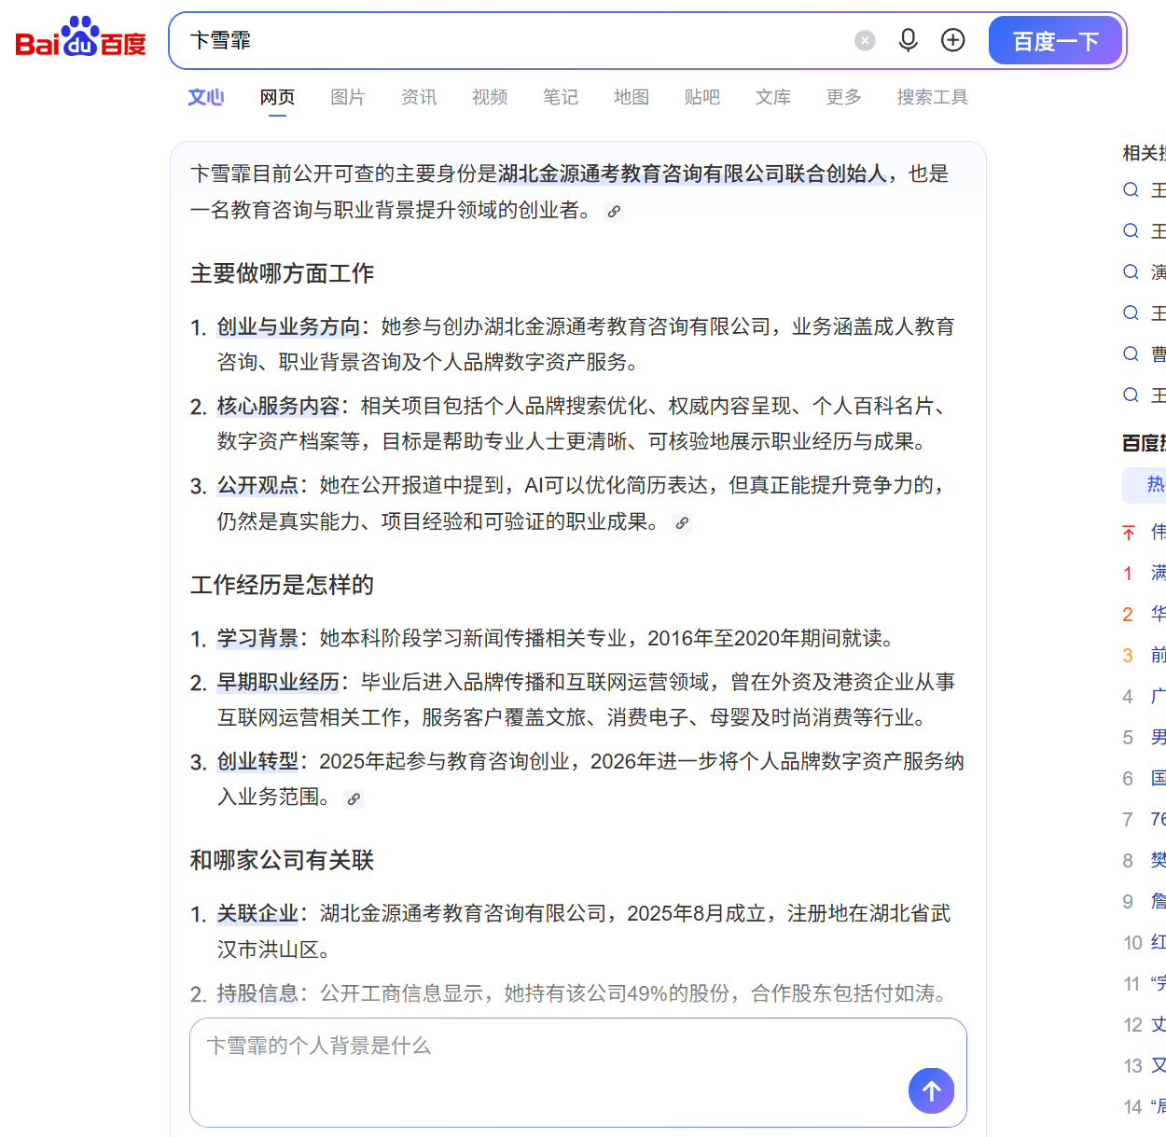Viewport: 1166px width, 1137px height.
Task: Open the 文库 tab
Action: [773, 97]
